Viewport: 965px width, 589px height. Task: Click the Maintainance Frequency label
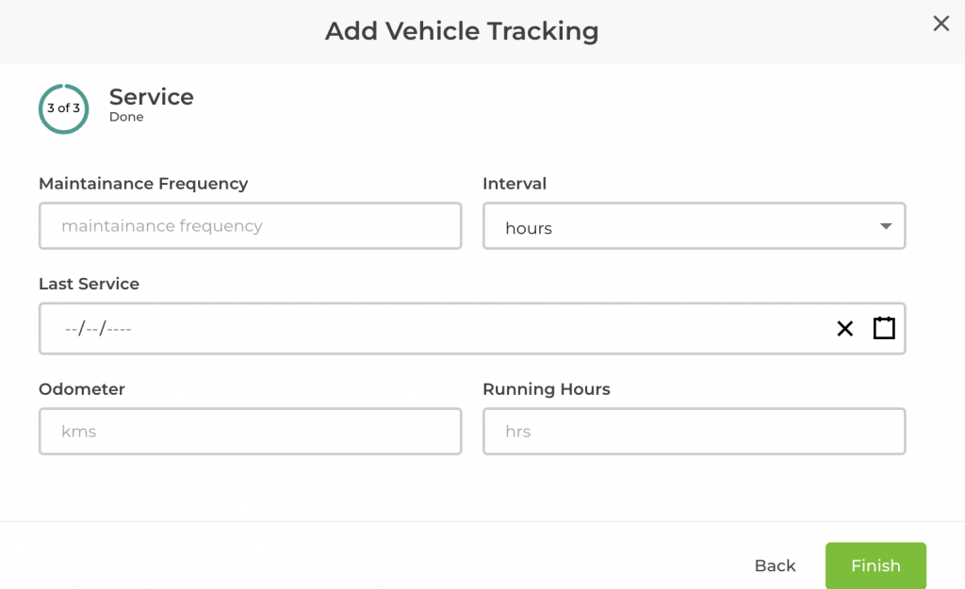point(143,184)
